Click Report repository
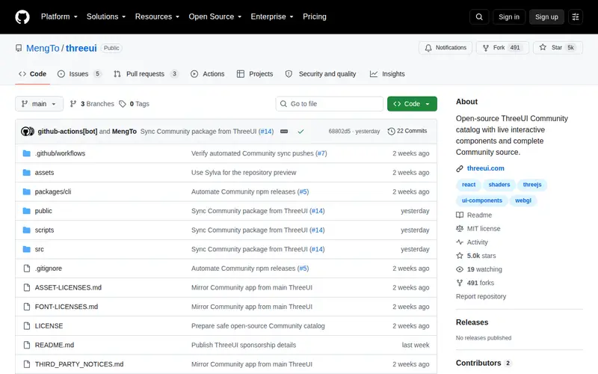The width and height of the screenshot is (598, 374). [x=481, y=296]
